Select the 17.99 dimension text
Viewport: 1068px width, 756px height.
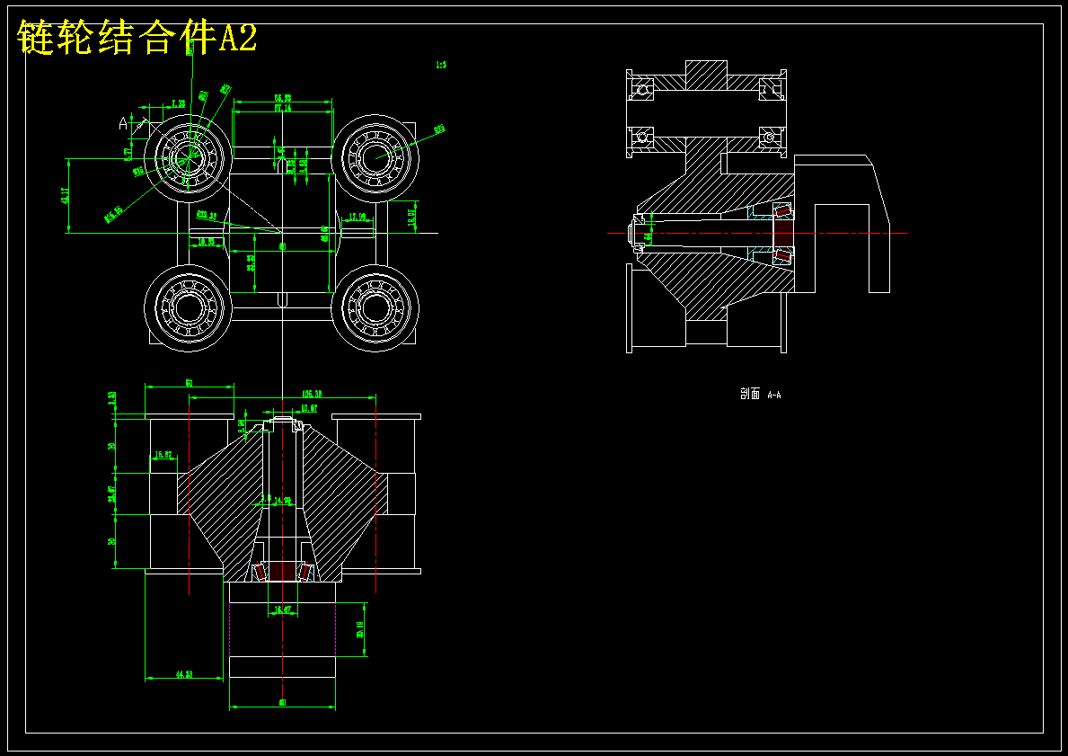tap(357, 217)
